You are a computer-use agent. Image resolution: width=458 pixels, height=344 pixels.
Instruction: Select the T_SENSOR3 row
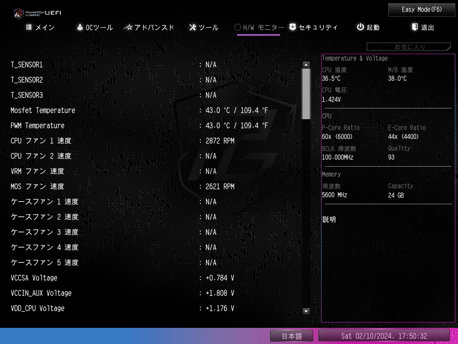pyautogui.click(x=155, y=95)
